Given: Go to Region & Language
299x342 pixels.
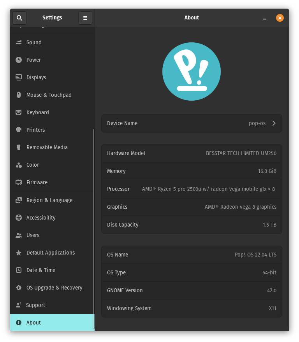Looking at the screenshot, I should [x=51, y=200].
